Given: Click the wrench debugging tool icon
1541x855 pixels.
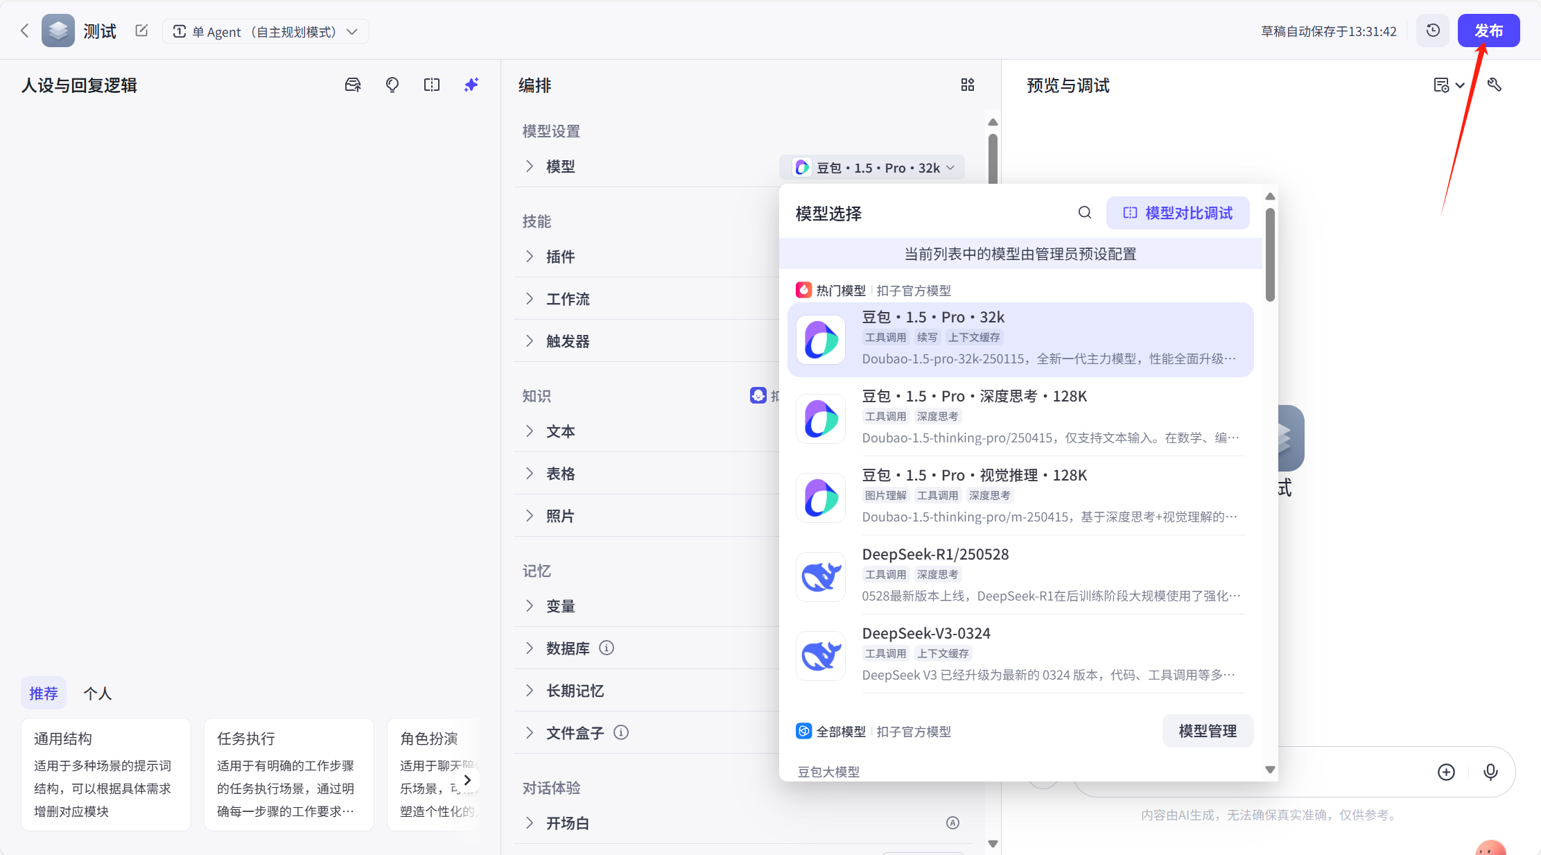Looking at the screenshot, I should point(1495,85).
